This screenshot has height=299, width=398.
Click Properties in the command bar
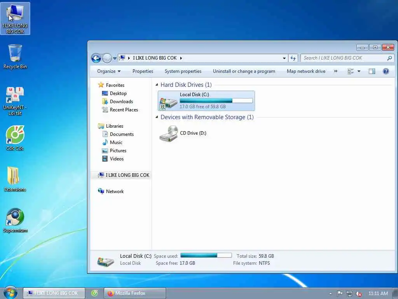(x=143, y=72)
